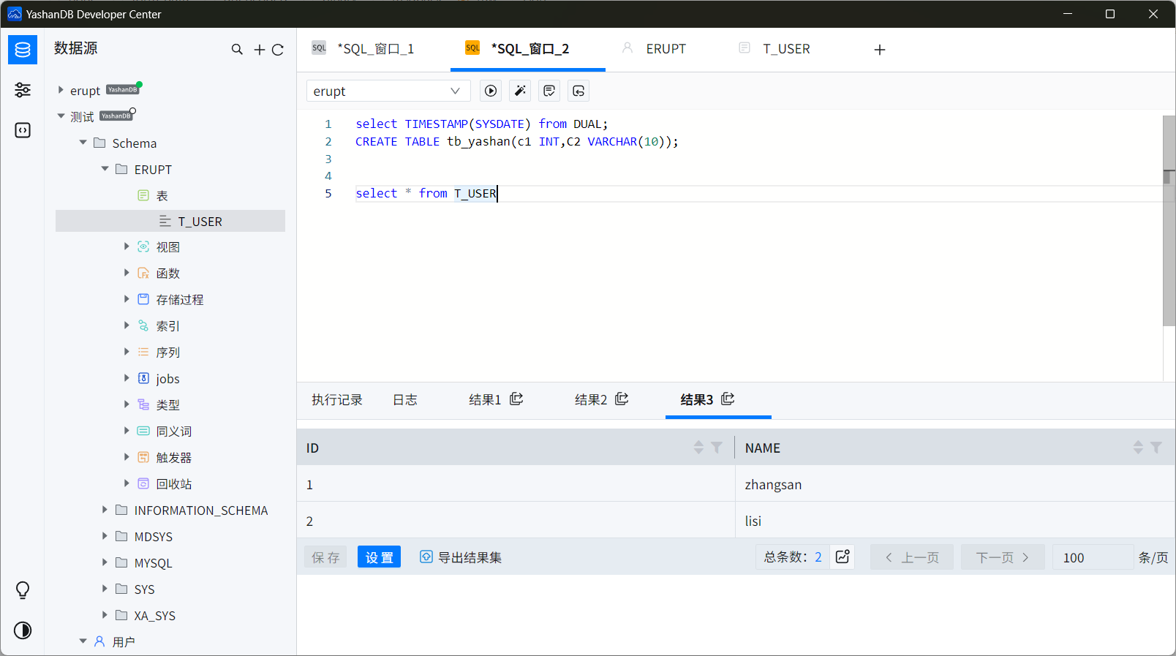
Task: Open the sliders settings icon in sidebar
Action: (x=23, y=90)
